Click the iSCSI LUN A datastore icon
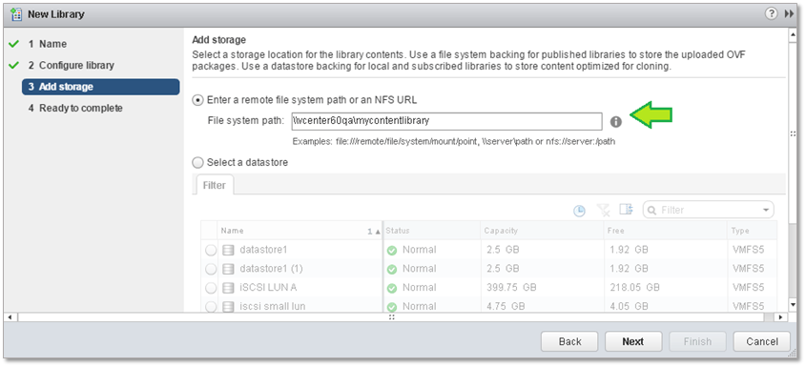 pyautogui.click(x=228, y=287)
